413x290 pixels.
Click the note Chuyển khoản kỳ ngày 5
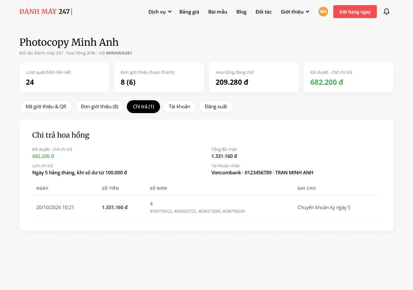click(324, 208)
